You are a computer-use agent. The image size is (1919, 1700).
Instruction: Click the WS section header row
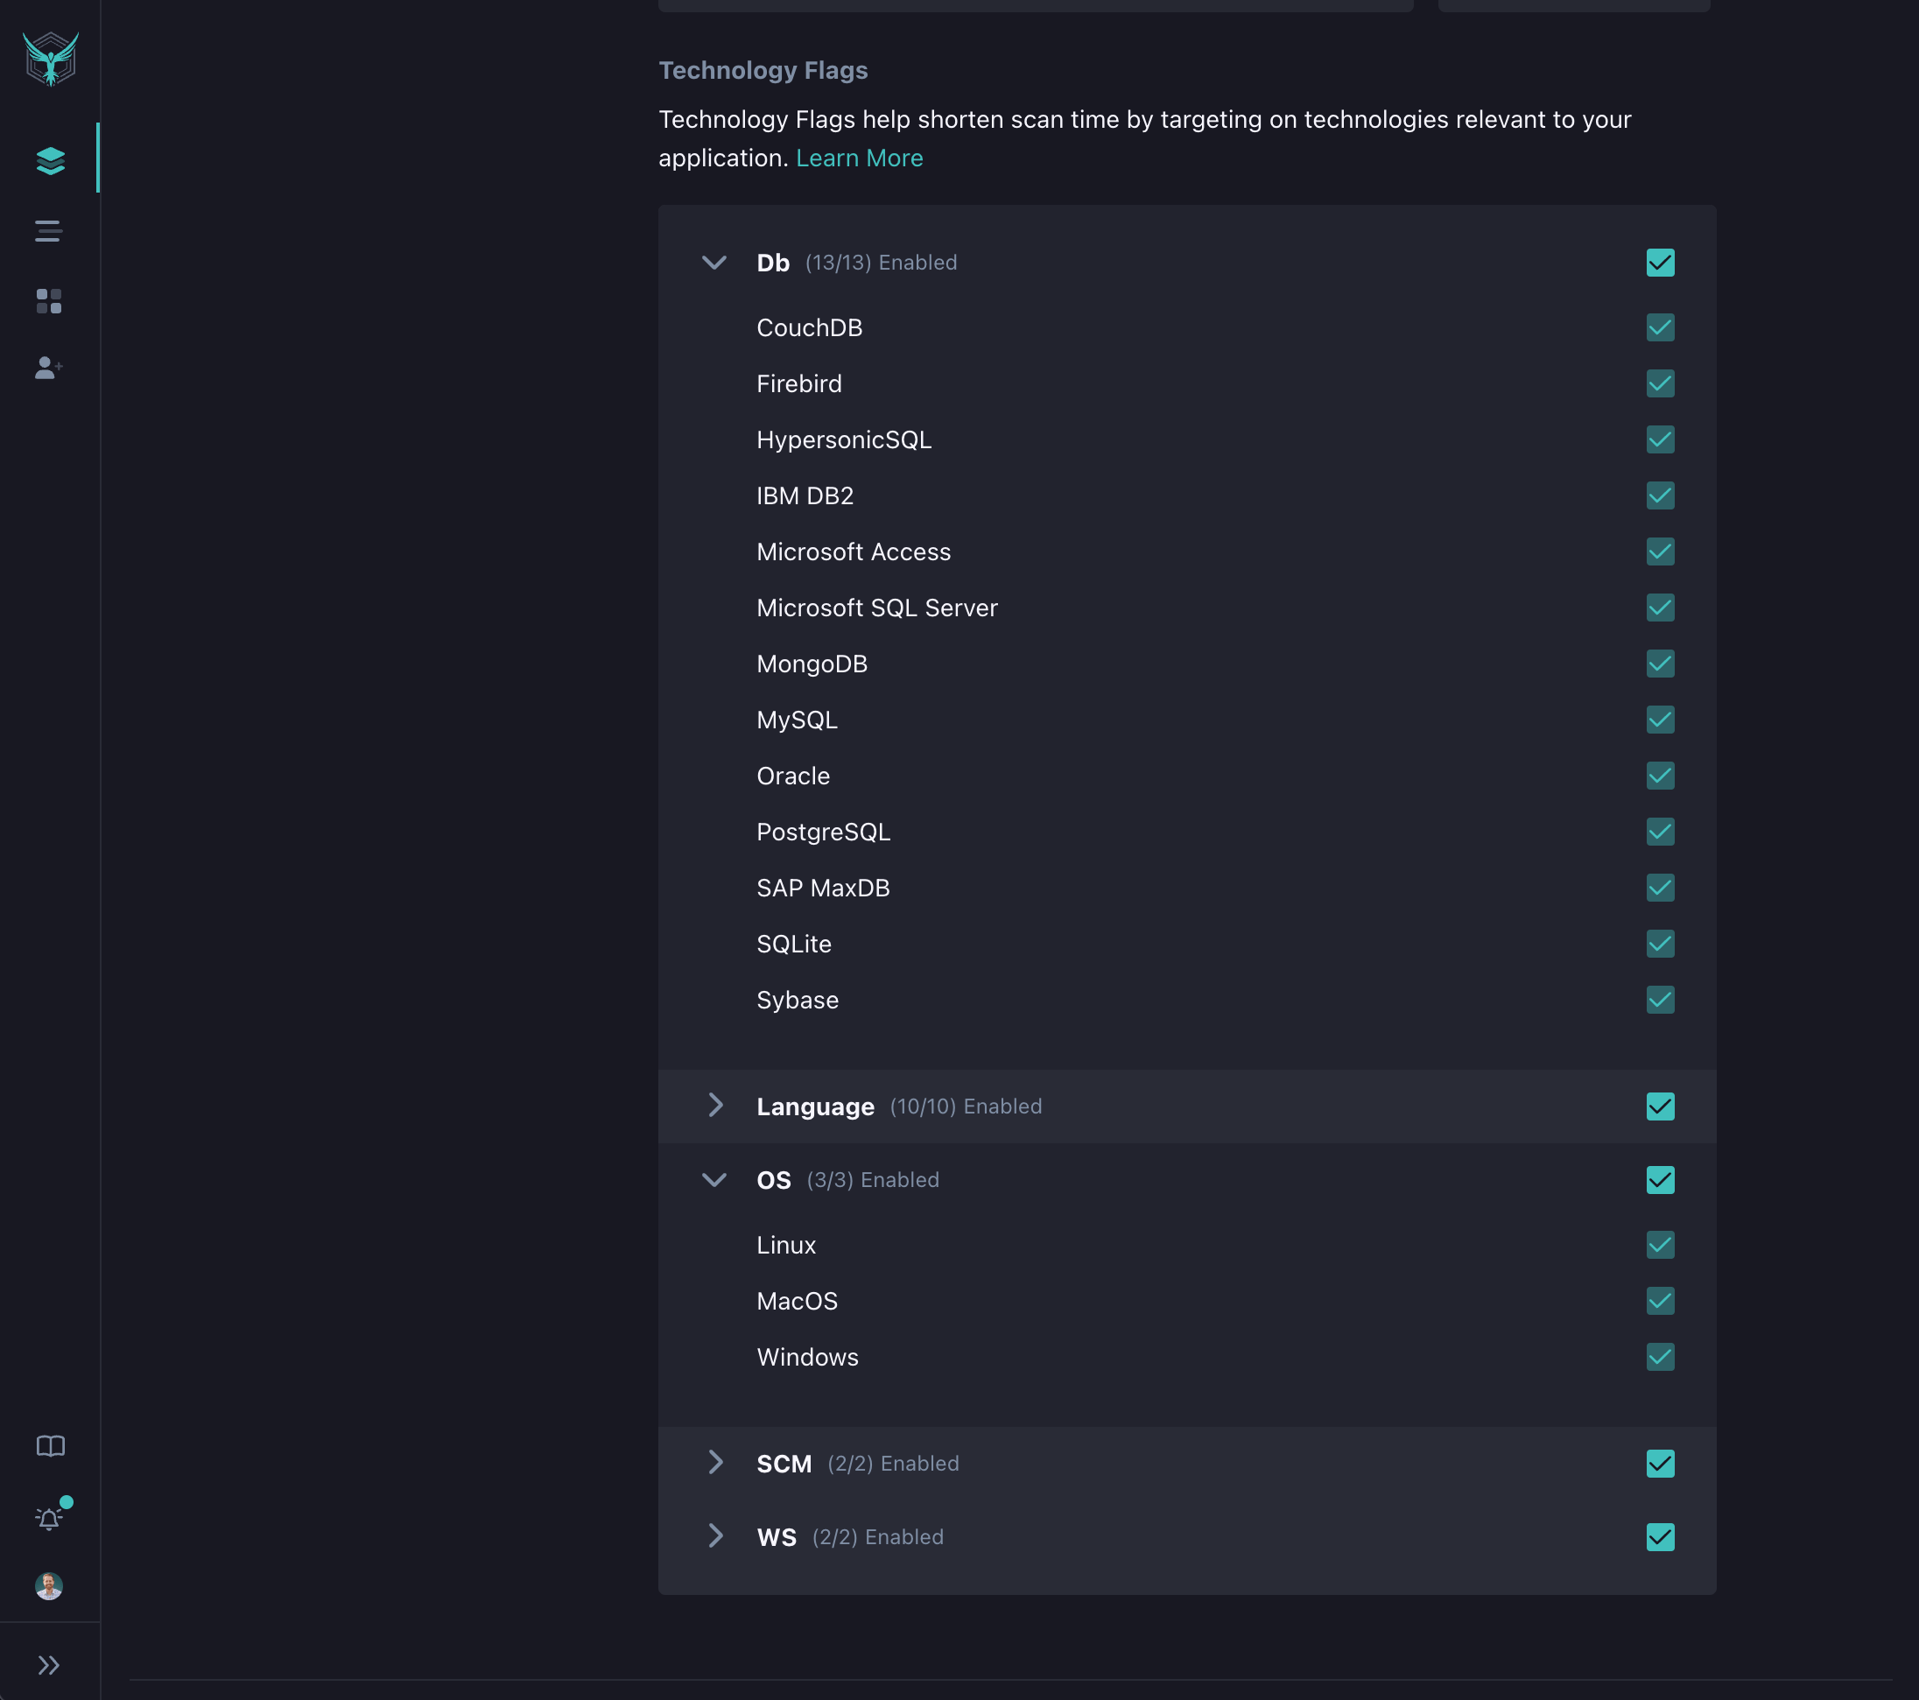[1033, 1536]
